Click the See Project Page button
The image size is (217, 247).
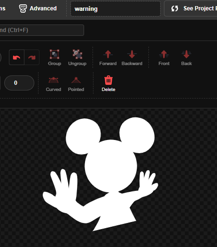tap(191, 8)
